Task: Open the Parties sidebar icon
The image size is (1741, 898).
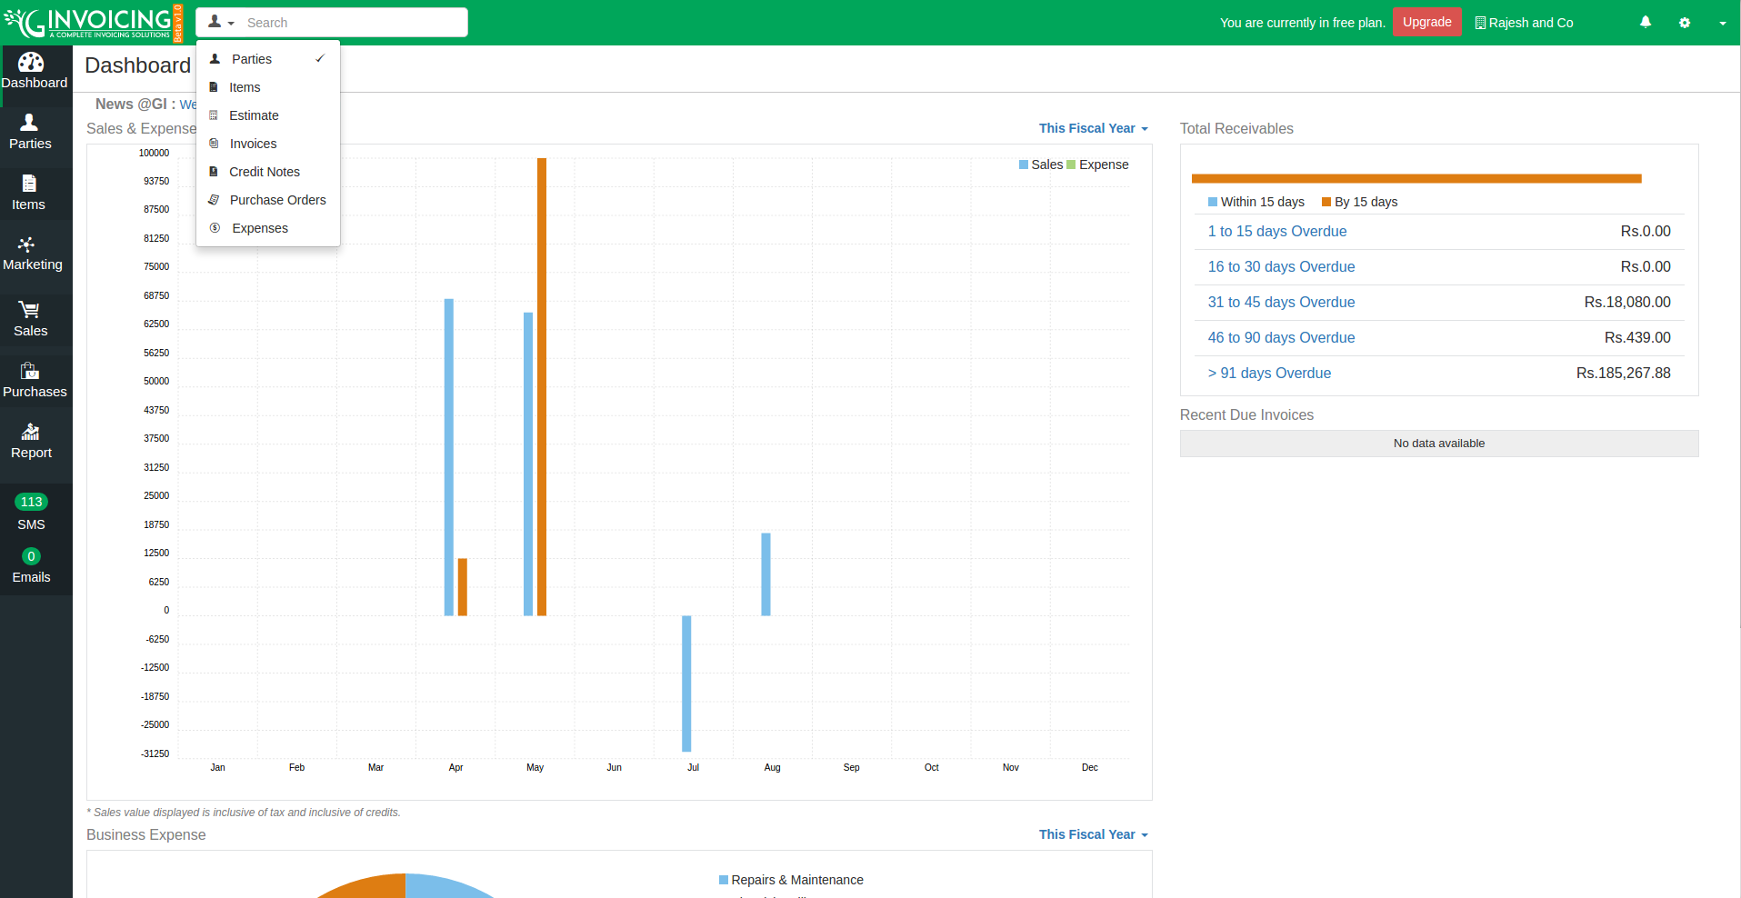Action: [29, 122]
